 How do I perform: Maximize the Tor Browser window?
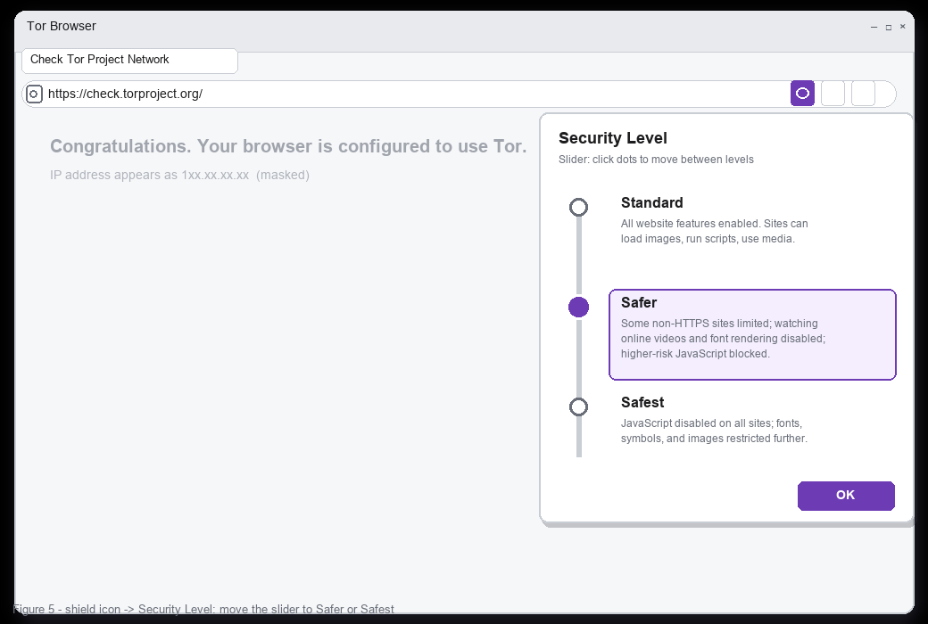coord(889,27)
